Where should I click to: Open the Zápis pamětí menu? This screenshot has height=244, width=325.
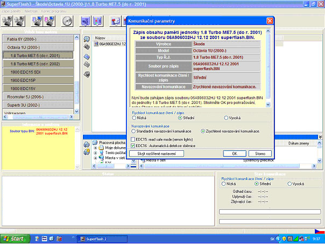(12, 10)
